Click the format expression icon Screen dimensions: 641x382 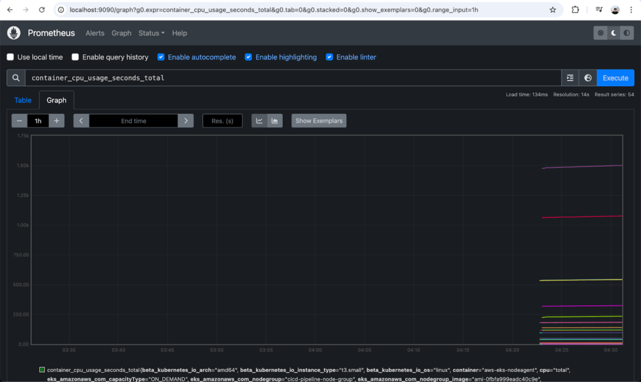pos(570,78)
